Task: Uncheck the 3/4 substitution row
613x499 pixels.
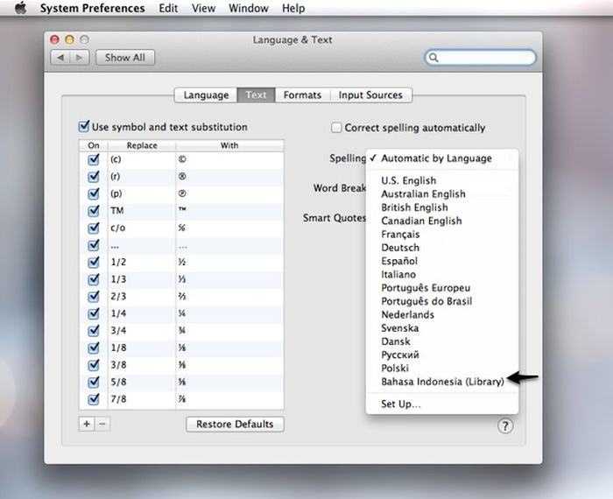Action: [94, 331]
